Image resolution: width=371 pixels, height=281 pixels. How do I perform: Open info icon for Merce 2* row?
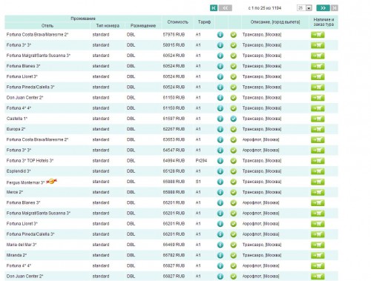tap(220, 192)
